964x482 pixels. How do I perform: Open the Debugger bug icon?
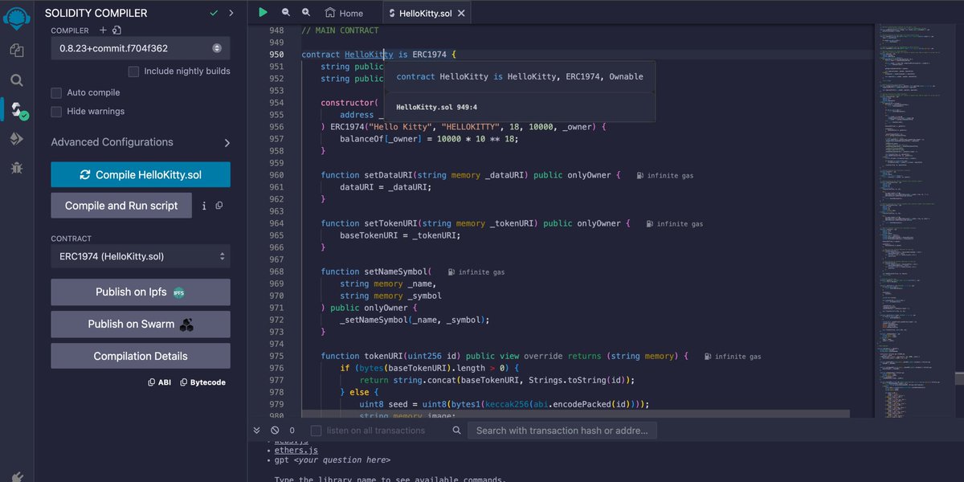17,167
